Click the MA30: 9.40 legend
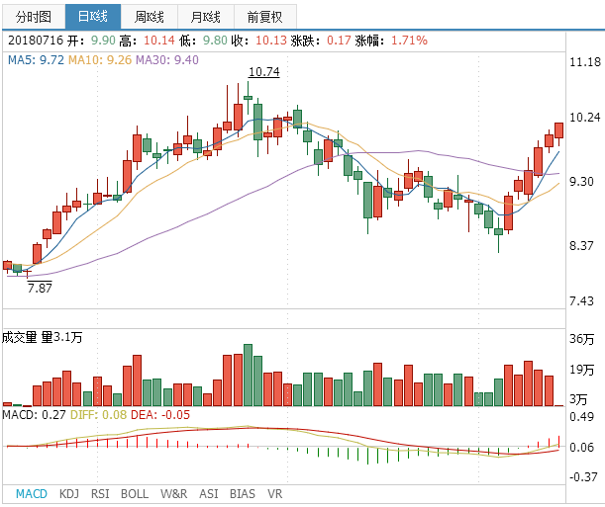 click(167, 60)
